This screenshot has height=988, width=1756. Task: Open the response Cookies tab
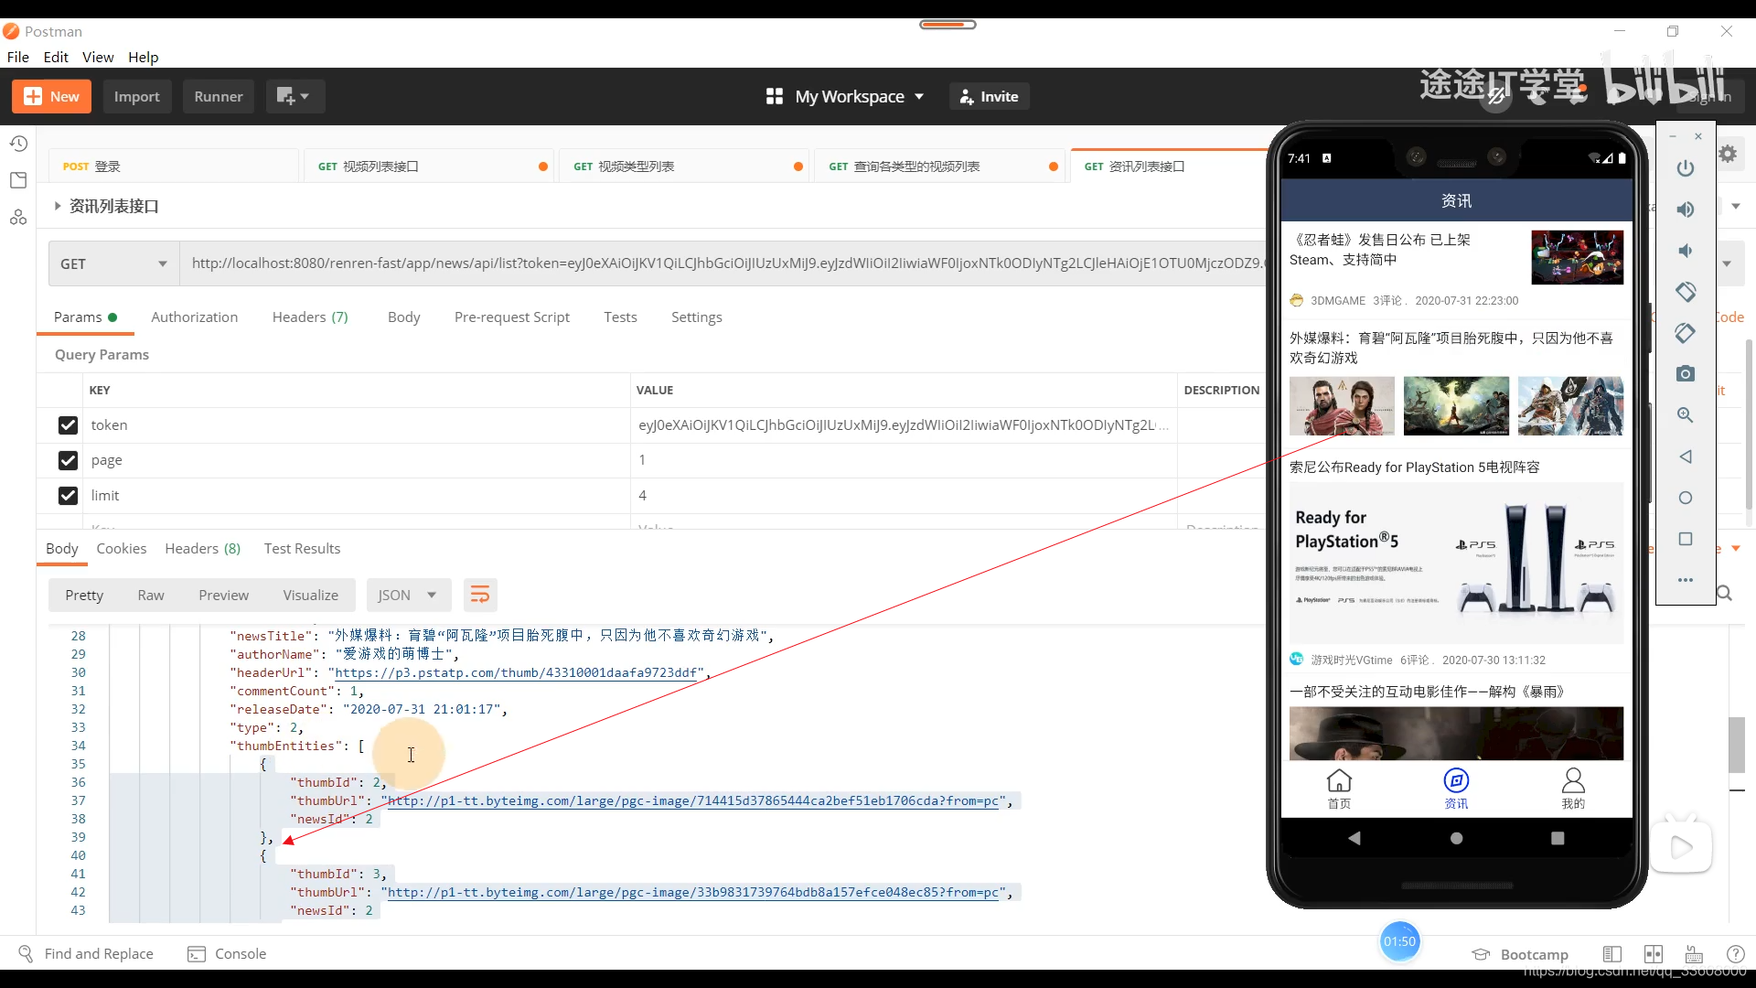121,548
